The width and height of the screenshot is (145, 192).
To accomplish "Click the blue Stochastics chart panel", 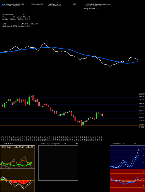I will pyautogui.click(x=127, y=157).
